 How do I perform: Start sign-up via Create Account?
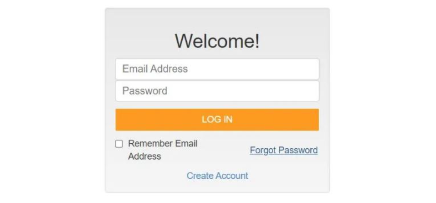click(x=218, y=176)
